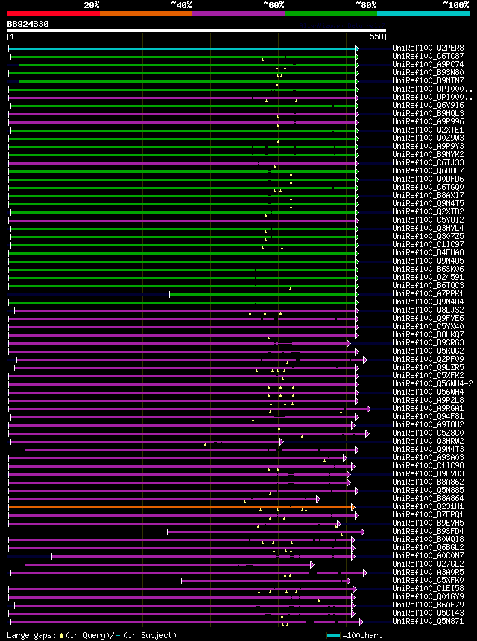Select the UniRef100_Q2XTD2 label

428,211
